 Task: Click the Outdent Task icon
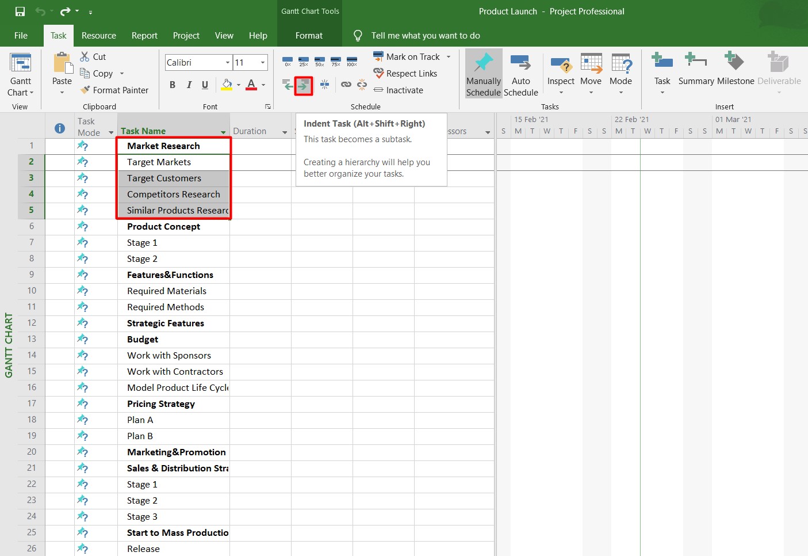click(x=287, y=85)
